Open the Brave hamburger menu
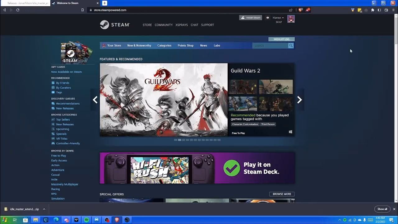Viewport: 398px width, 224px height. pyautogui.click(x=393, y=10)
